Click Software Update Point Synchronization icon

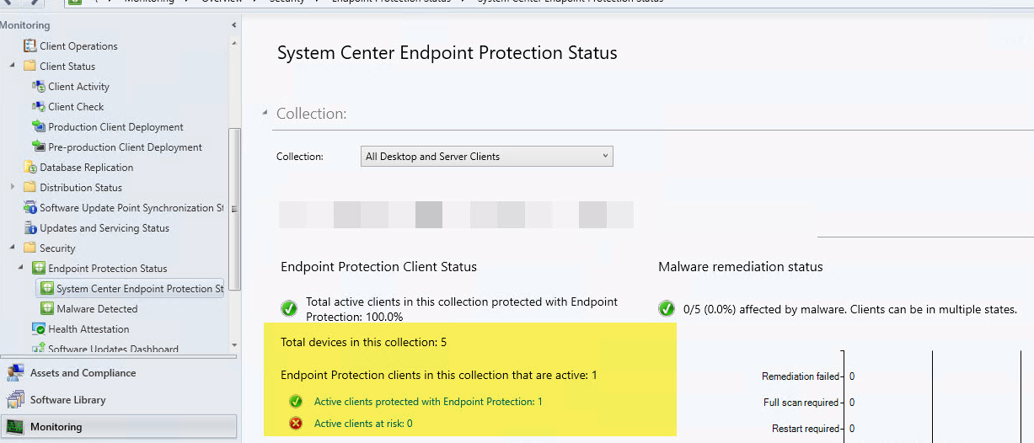tap(30, 208)
